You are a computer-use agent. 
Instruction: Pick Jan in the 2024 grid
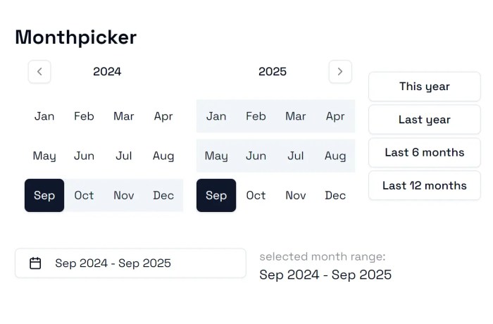coord(44,116)
